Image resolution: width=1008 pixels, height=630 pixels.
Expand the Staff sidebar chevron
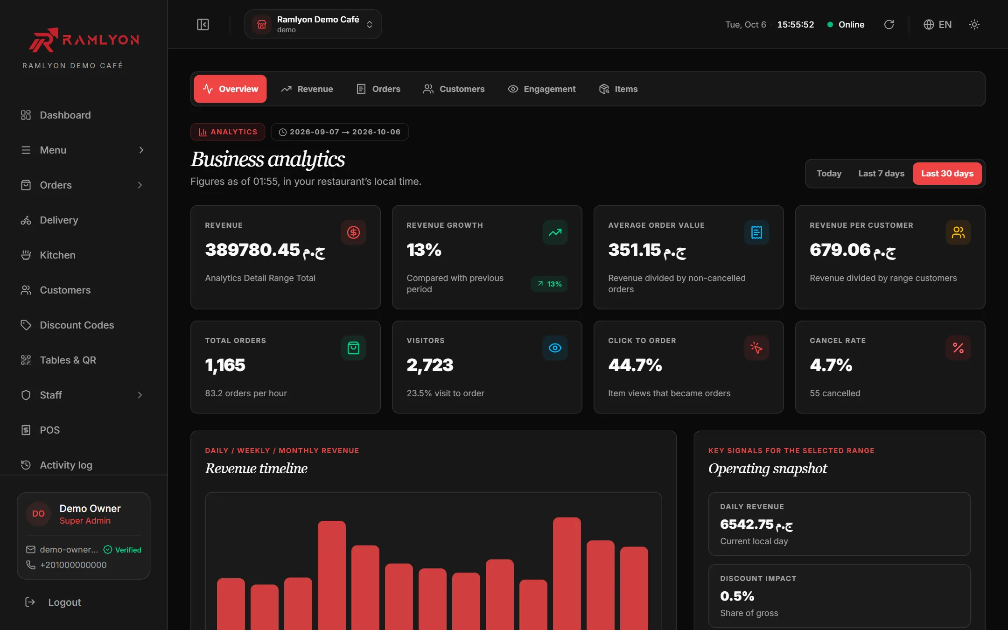point(140,395)
